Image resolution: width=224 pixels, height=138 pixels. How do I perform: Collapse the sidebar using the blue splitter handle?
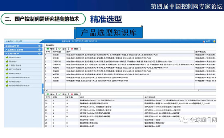pyautogui.click(x=43, y=89)
